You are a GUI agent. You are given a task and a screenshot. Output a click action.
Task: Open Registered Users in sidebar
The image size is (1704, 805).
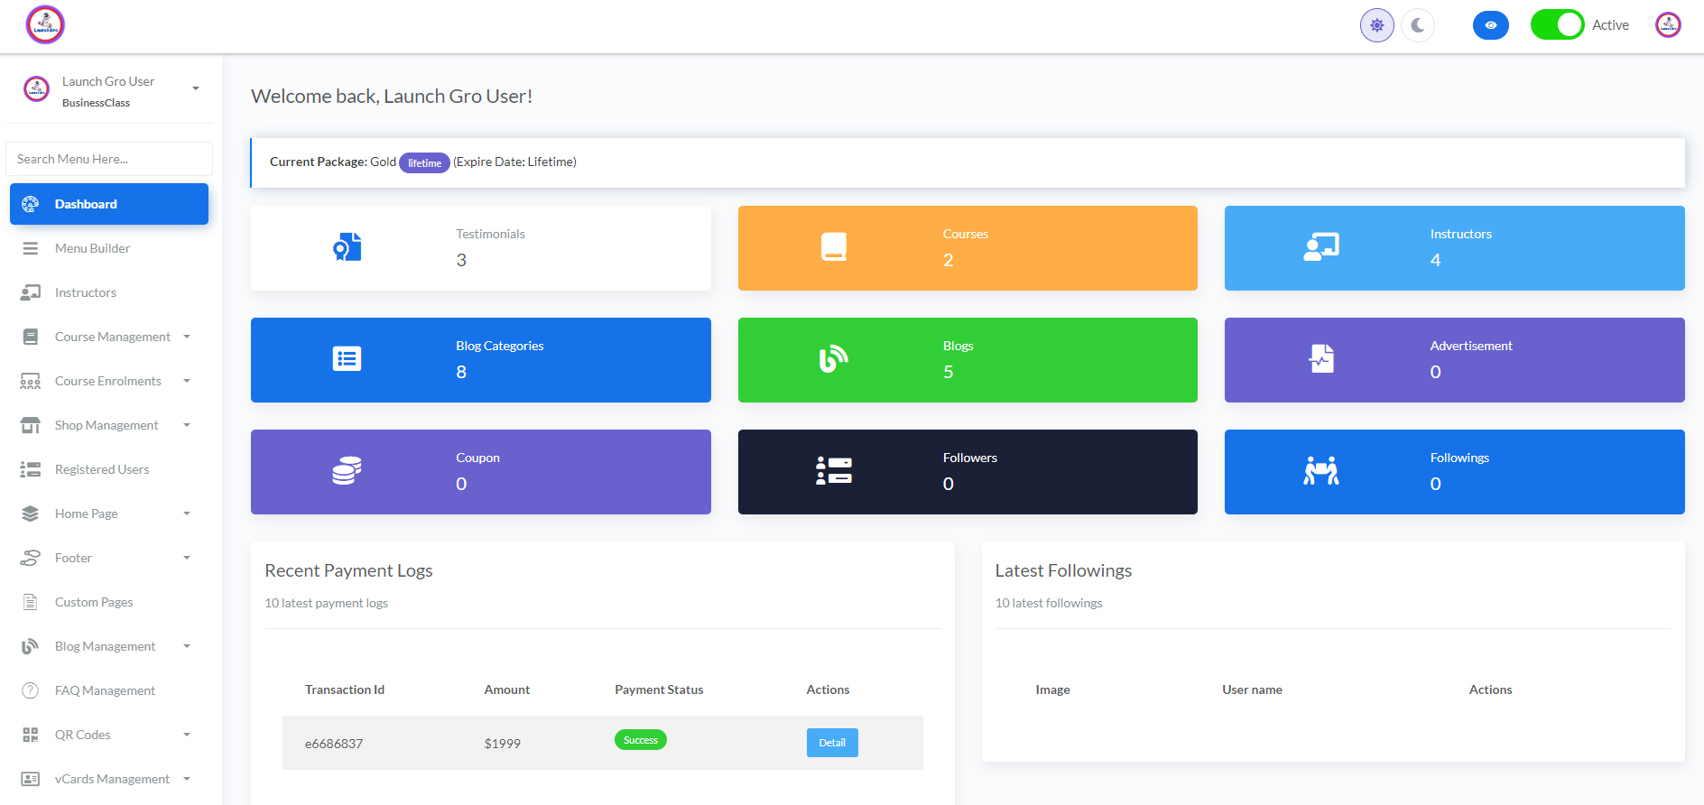click(102, 469)
